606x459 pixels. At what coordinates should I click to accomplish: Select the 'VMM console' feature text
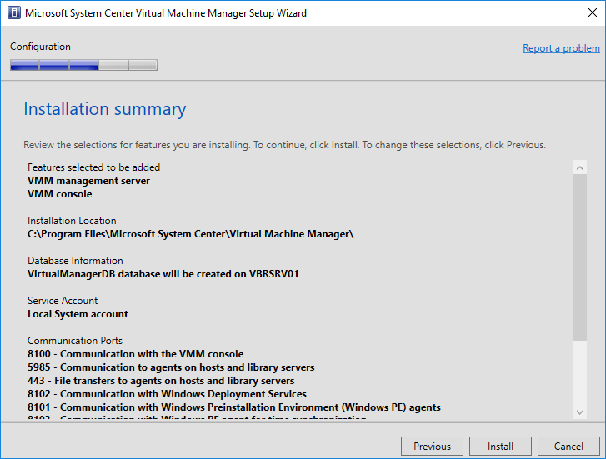click(x=59, y=194)
